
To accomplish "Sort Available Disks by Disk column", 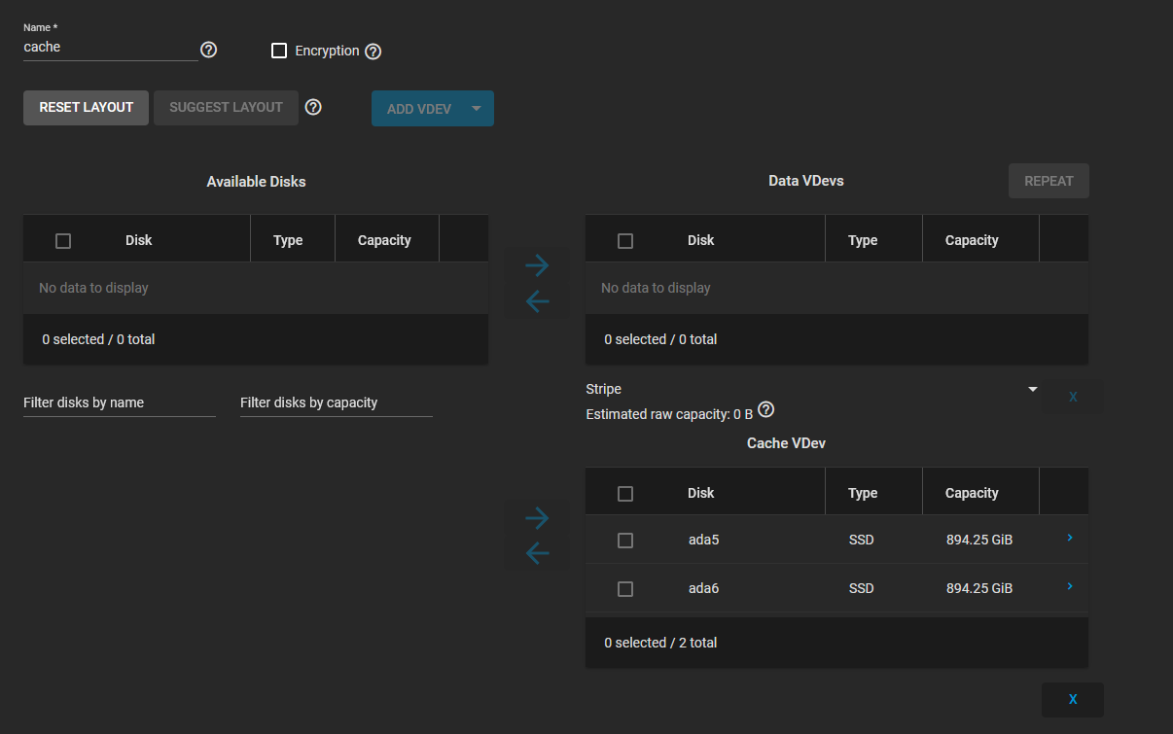I will click(138, 240).
